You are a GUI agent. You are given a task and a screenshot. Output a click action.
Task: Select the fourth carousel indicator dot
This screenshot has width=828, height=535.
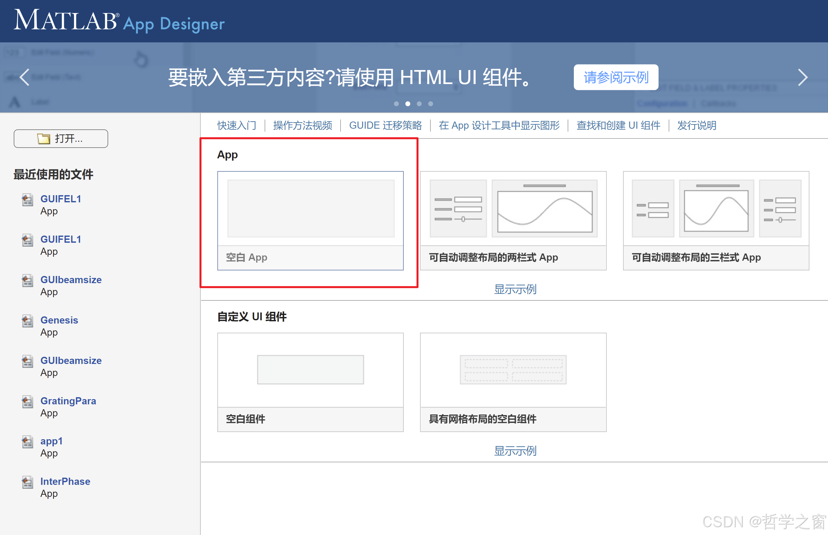[x=431, y=104]
